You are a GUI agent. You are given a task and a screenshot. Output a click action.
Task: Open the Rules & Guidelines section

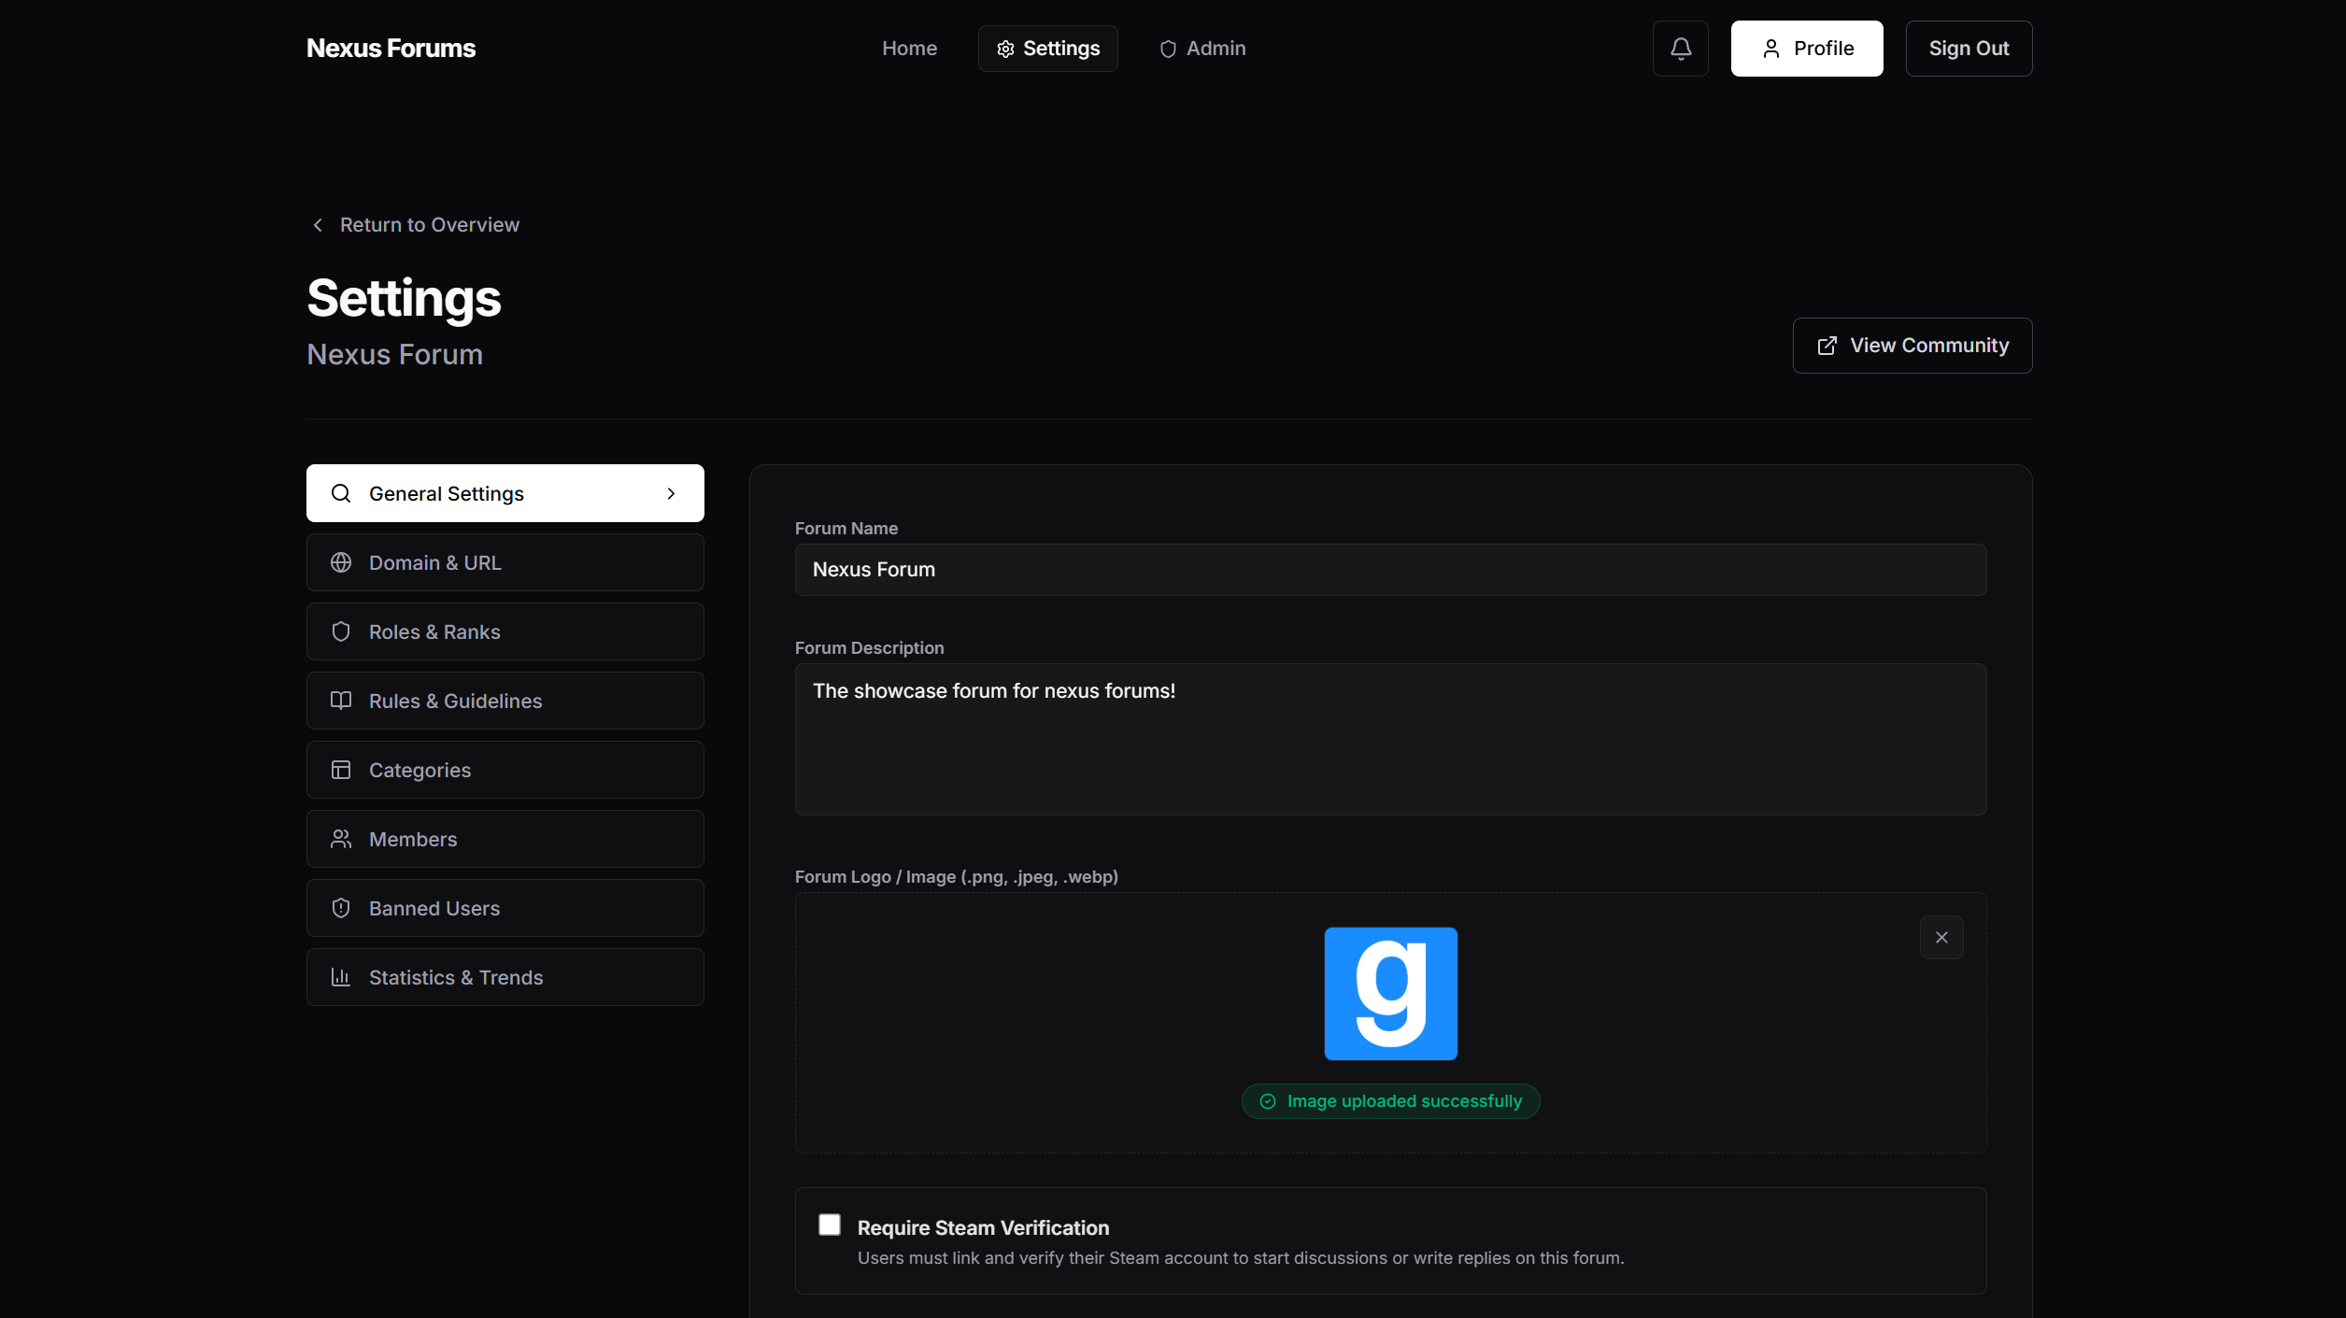pyautogui.click(x=505, y=701)
